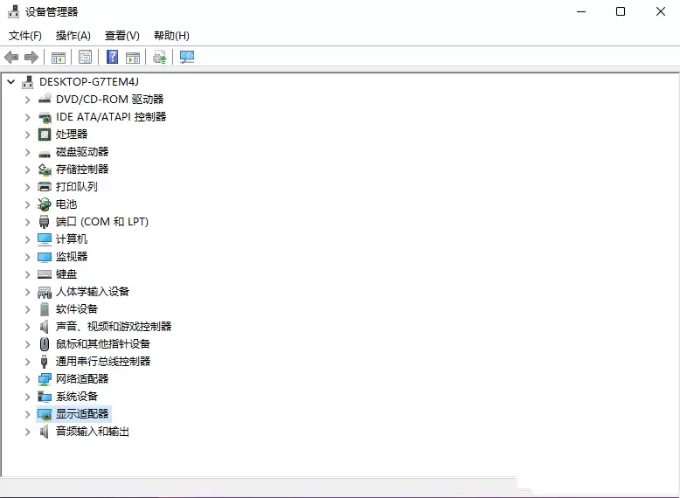Expand the 磁盘驱动器 category
The width and height of the screenshot is (680, 498).
pos(27,152)
